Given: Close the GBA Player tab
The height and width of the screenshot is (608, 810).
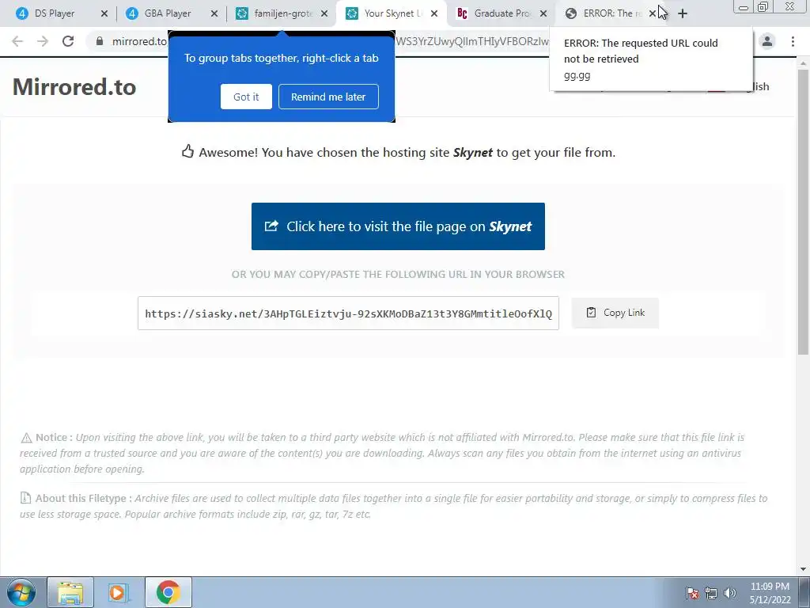Looking at the screenshot, I should (x=214, y=14).
